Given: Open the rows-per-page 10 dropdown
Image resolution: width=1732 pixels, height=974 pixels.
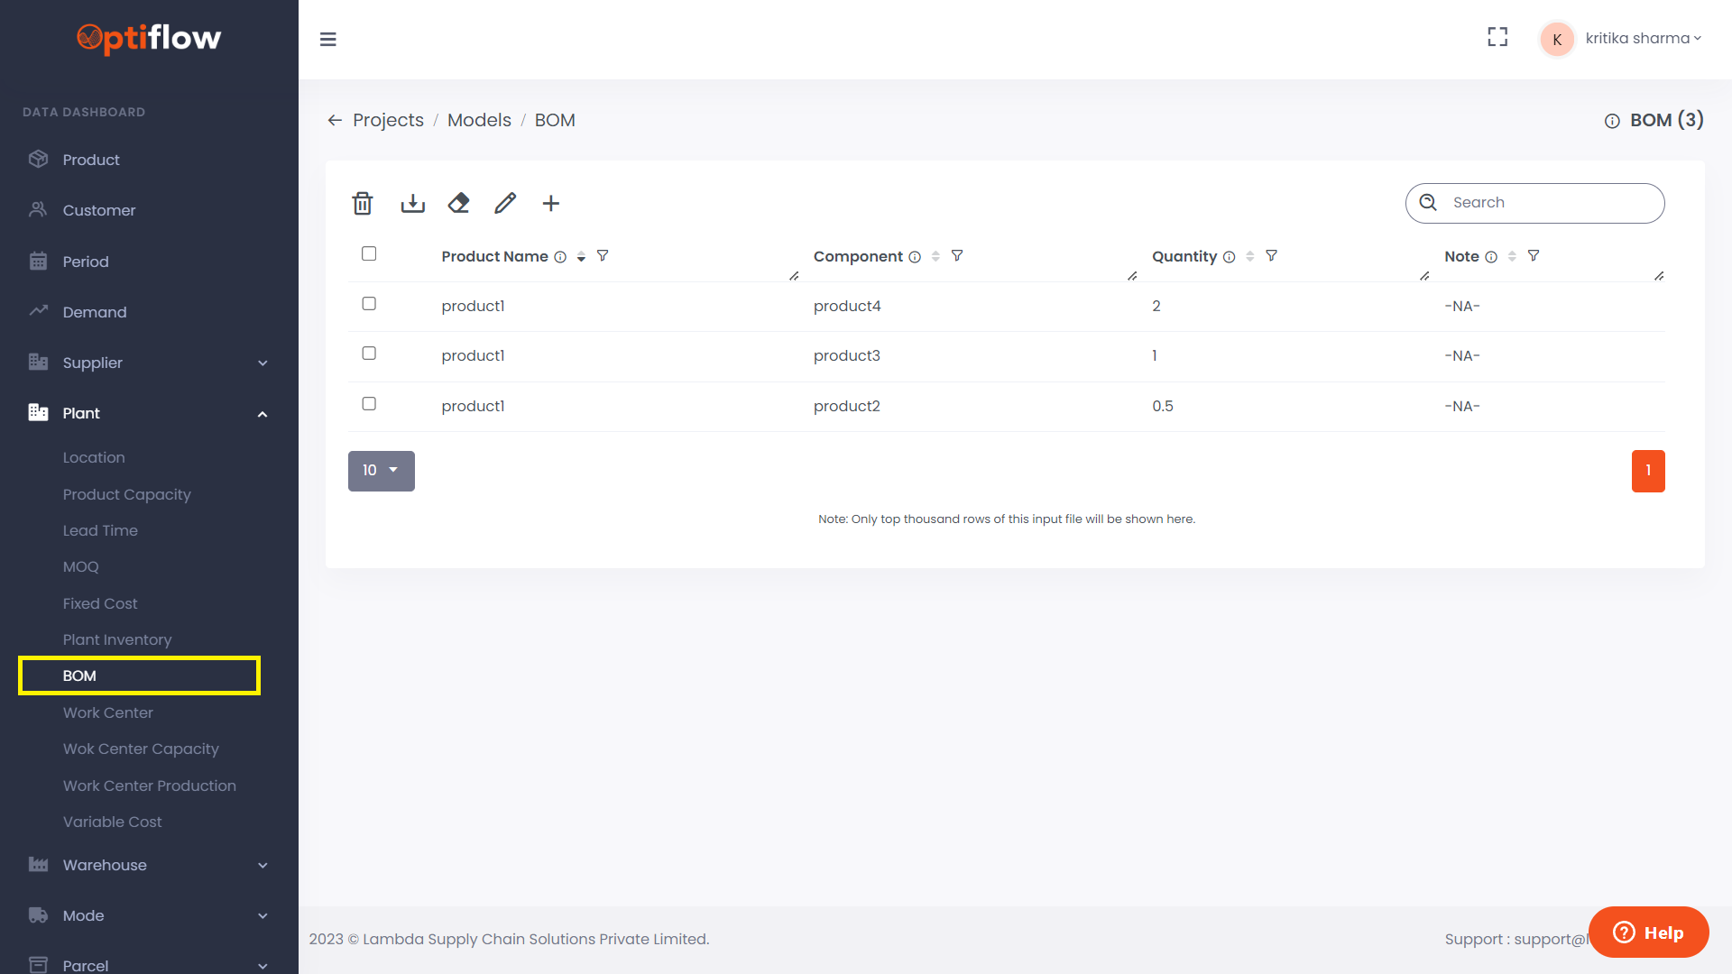Looking at the screenshot, I should point(381,471).
